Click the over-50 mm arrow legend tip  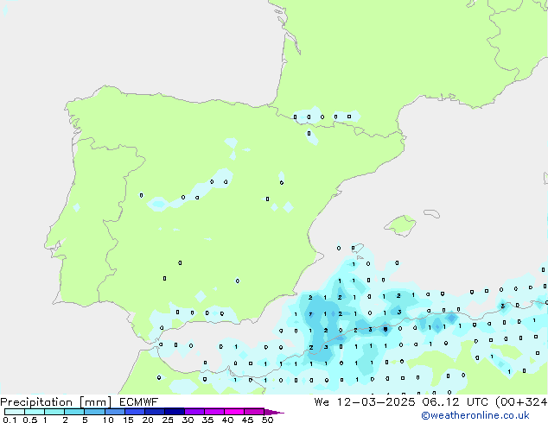[274, 412]
